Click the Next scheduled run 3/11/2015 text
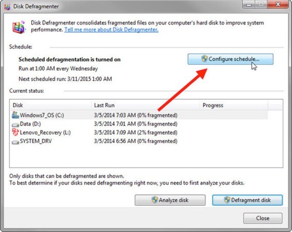This screenshot has width=292, height=232. pyautogui.click(x=65, y=79)
